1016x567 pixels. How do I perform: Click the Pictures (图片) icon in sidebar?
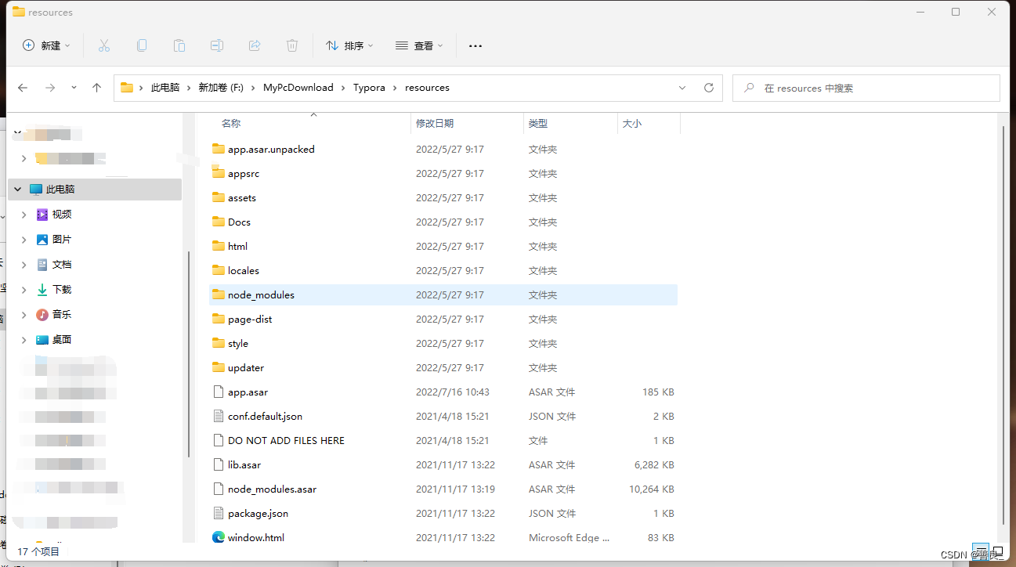click(42, 239)
